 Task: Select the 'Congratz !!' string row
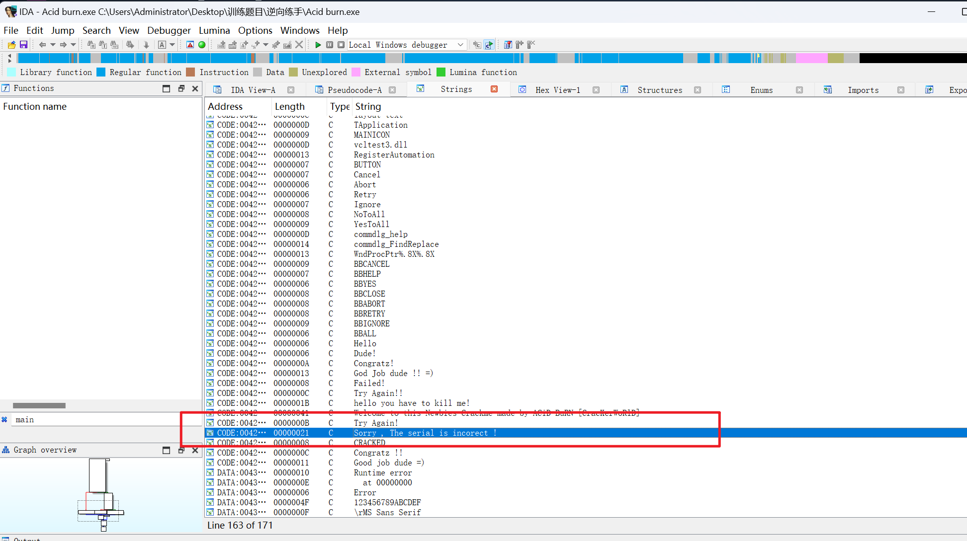tap(378, 453)
